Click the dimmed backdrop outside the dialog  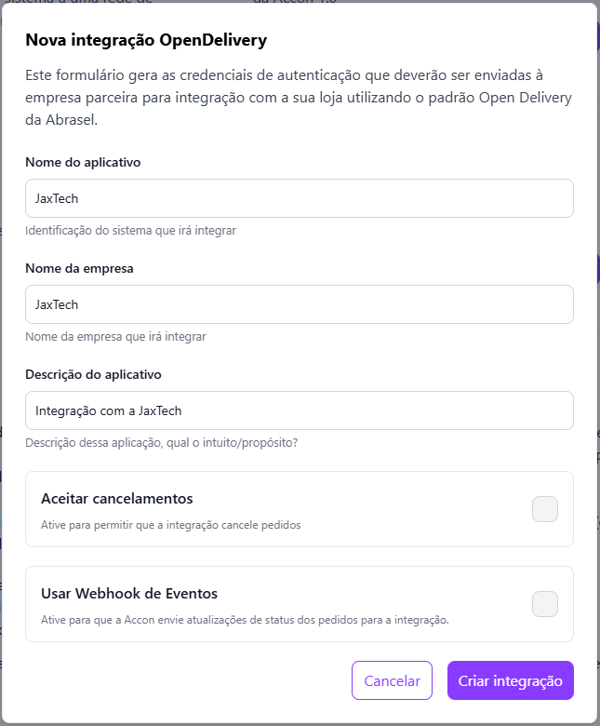click(x=599, y=370)
